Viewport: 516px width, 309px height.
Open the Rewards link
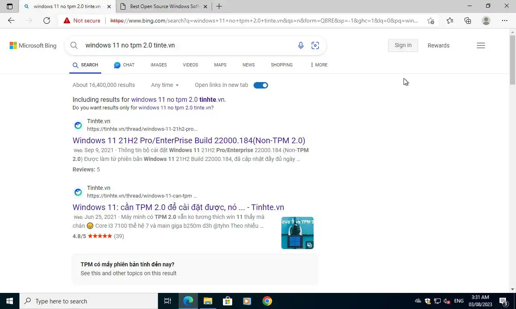click(439, 45)
